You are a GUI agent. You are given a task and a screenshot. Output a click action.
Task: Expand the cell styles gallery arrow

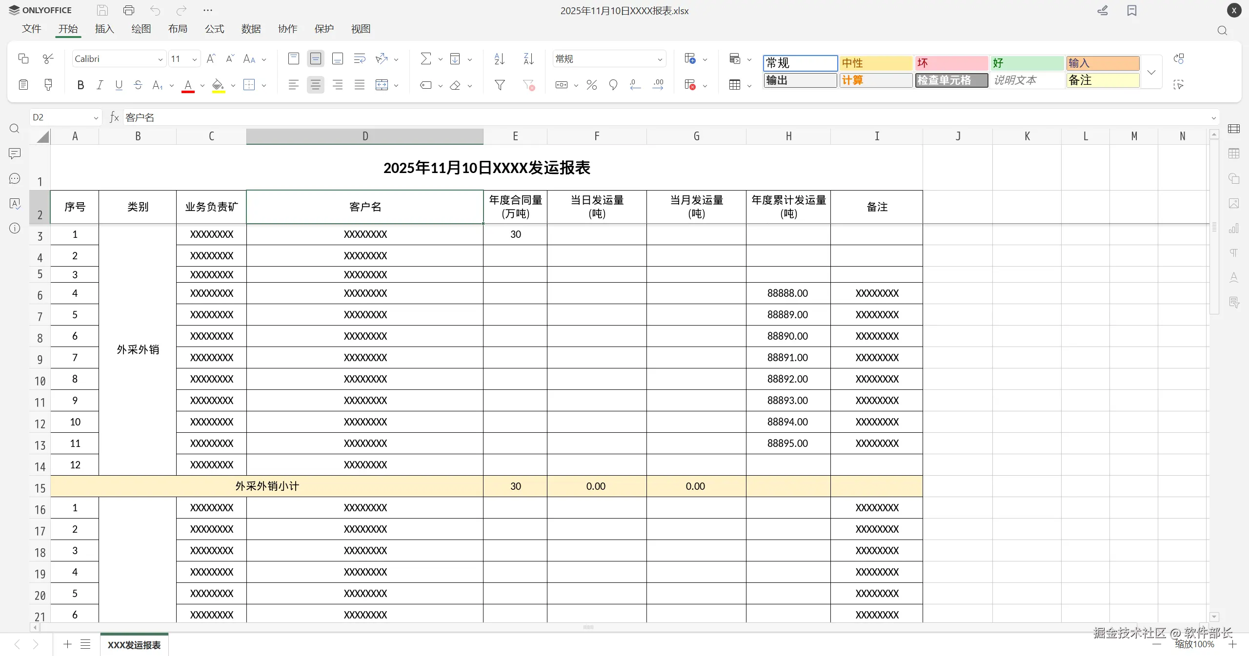(x=1151, y=72)
